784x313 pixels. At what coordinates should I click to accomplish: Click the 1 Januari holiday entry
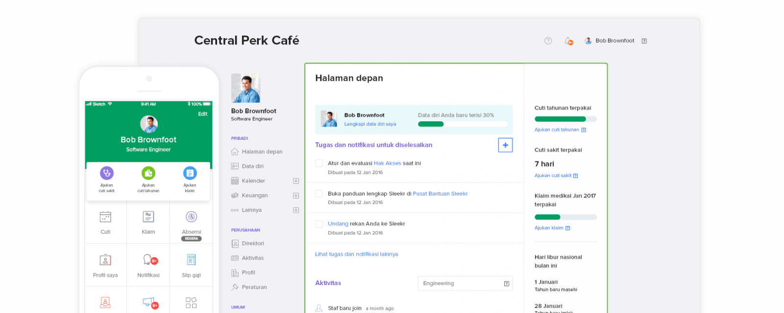pos(556,286)
